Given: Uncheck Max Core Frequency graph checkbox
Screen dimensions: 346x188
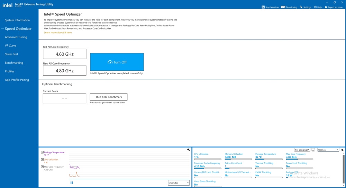Looking at the screenshot, I should [x=42, y=167].
